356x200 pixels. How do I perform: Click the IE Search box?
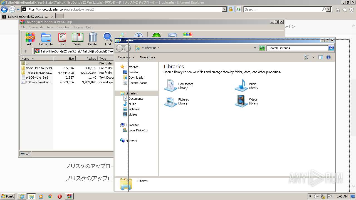tap(283, 9)
